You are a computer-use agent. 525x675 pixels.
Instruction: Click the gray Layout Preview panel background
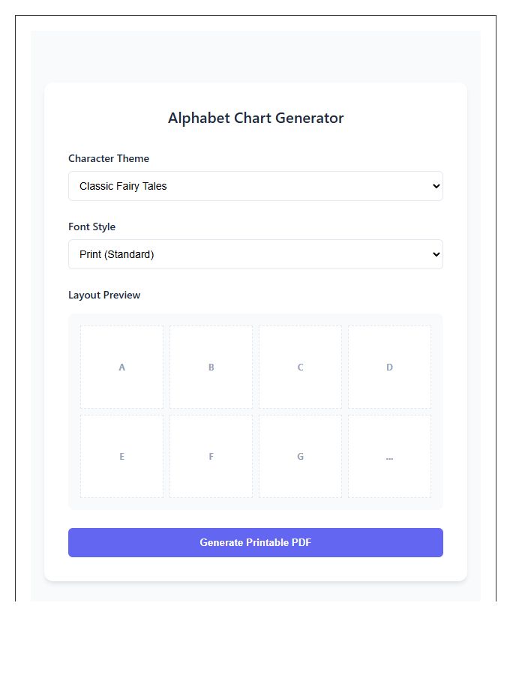255,504
